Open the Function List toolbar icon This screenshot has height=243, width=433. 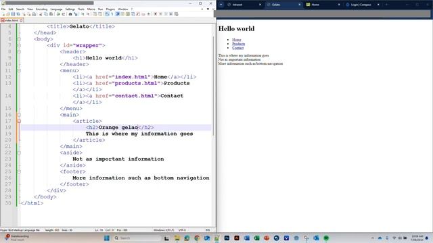click(138, 14)
